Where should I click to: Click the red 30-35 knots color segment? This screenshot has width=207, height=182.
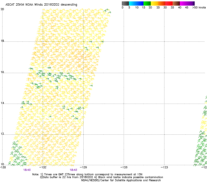169,3
